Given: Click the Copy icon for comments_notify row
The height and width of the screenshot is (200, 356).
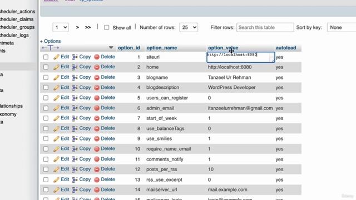Looking at the screenshot, I should coord(75,159).
